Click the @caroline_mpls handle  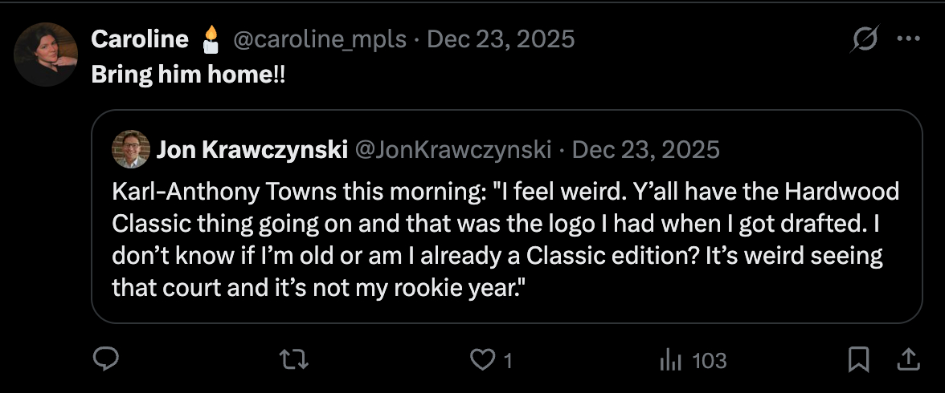[320, 38]
